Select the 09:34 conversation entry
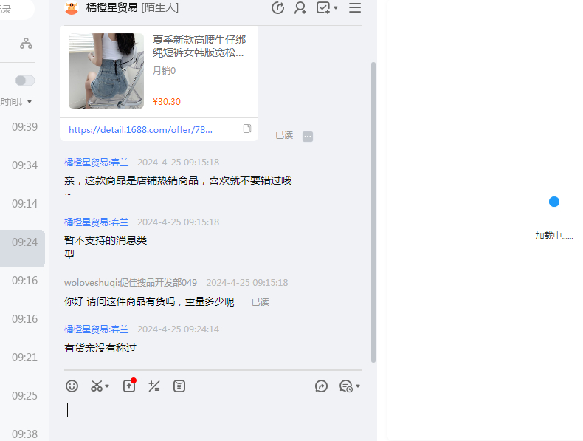Screen dimensions: 583x441 24,165
